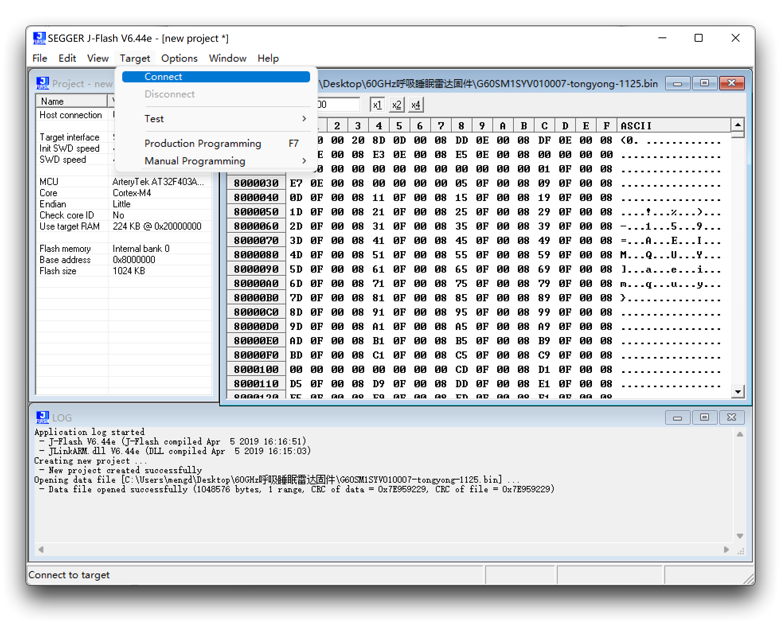781x624 pixels.
Task: Open the Options menu
Action: 179,58
